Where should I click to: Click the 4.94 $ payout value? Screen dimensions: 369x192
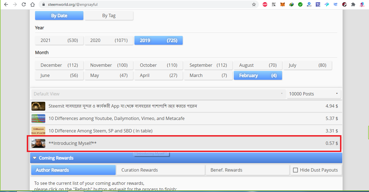332,106
